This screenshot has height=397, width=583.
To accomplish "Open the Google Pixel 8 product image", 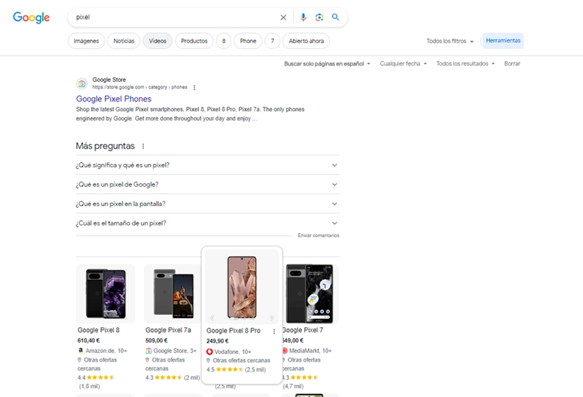I will (x=106, y=293).
